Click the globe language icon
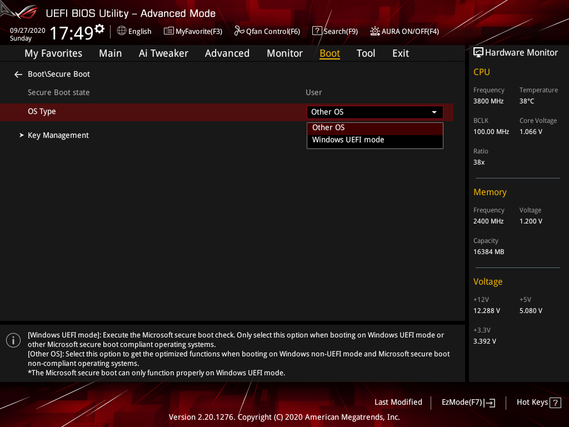569x427 pixels. coord(122,31)
